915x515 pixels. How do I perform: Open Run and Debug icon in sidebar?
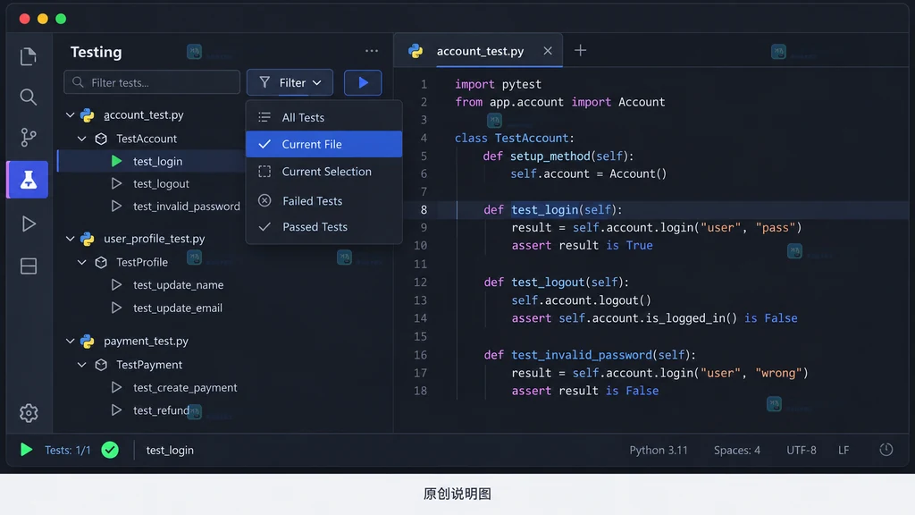coord(28,224)
